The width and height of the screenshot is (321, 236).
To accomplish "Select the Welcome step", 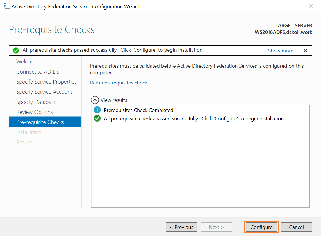I will coord(27,61).
